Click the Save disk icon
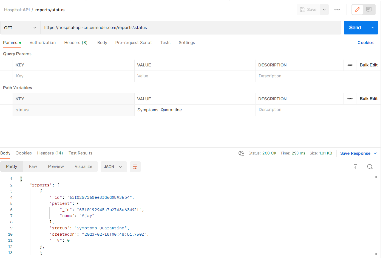Image resolution: width=383 pixels, height=260 pixels. 302,10
